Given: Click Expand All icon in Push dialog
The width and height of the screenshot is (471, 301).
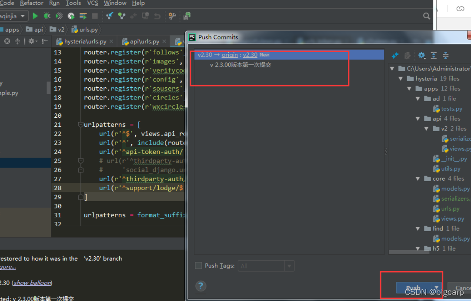Looking at the screenshot, I should [434, 55].
